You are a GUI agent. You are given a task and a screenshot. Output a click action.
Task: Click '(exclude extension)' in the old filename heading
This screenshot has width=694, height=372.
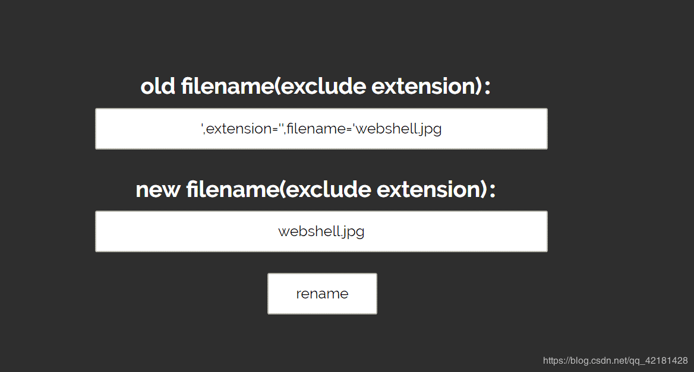(378, 86)
